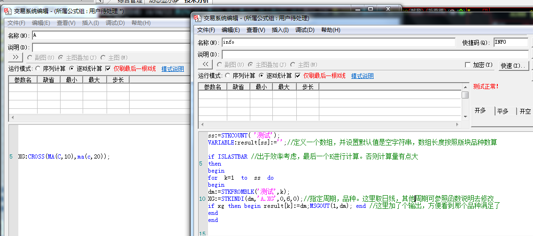The height and width of the screenshot is (236, 533).
Task: Click 最大 column header in info window
Action: coord(285,87)
